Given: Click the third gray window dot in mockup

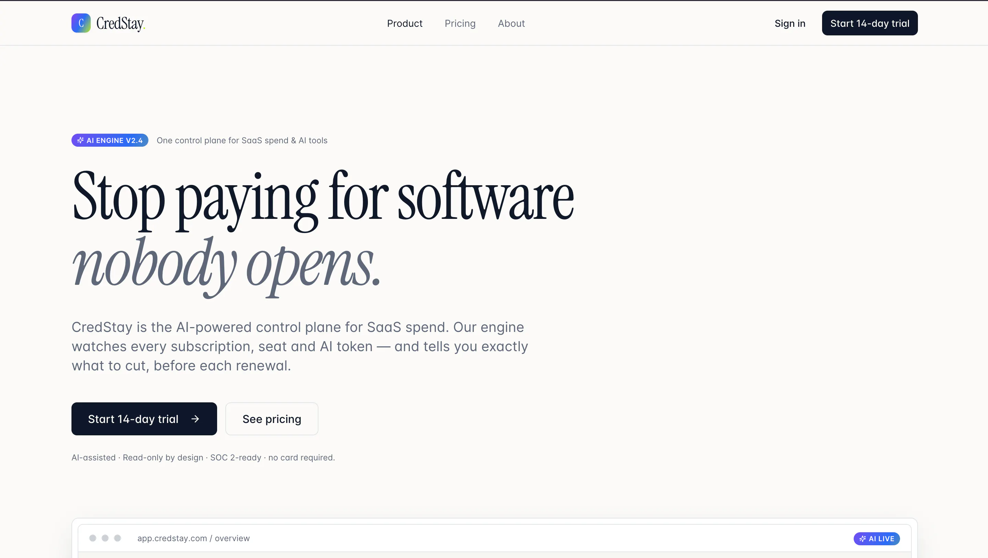Looking at the screenshot, I should coord(118,538).
